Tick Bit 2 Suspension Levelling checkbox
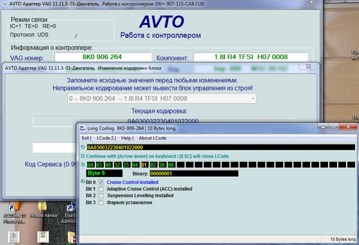Image resolution: width=359 pixels, height=245 pixels. [x=101, y=196]
